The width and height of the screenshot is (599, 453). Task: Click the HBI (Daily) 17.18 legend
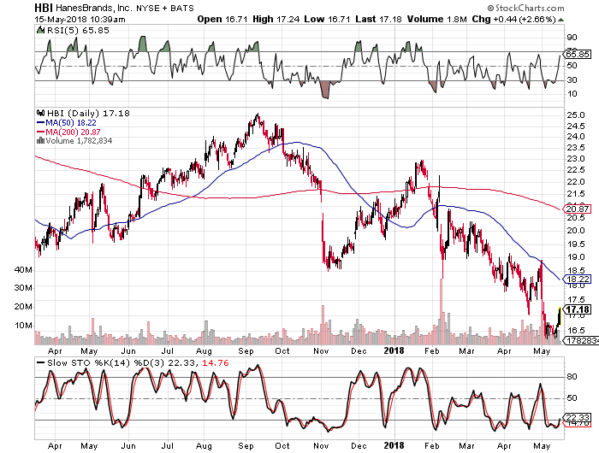point(88,114)
